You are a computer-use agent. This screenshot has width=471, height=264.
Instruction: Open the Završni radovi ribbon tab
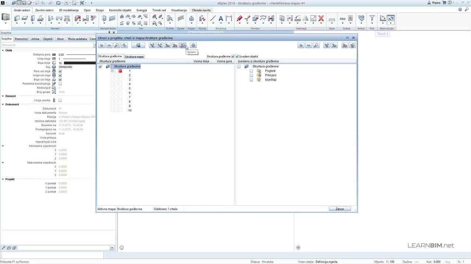(44, 10)
